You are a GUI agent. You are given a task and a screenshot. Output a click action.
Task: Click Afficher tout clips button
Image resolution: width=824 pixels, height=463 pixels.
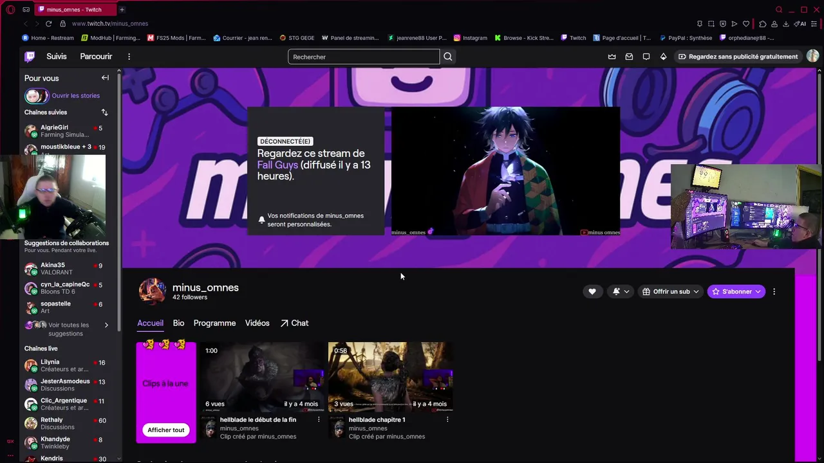coord(166,430)
